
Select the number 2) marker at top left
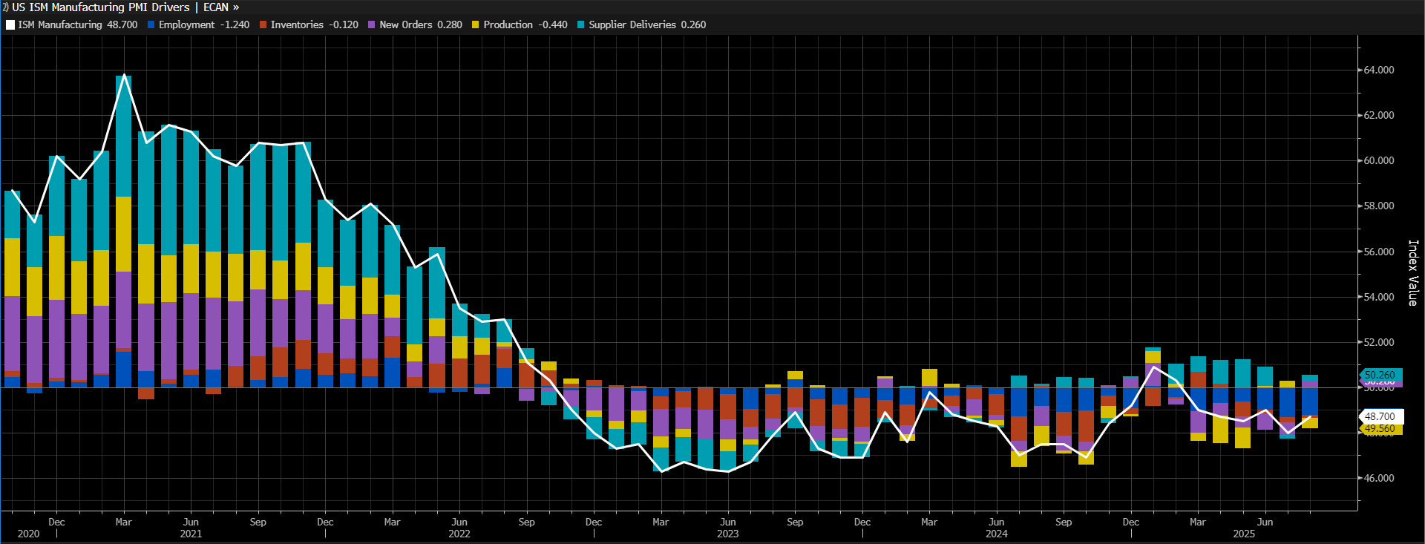pyautogui.click(x=4, y=7)
